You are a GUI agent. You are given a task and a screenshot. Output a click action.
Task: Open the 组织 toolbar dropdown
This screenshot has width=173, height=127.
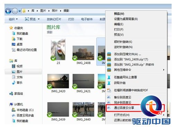pyautogui.click(x=13, y=19)
